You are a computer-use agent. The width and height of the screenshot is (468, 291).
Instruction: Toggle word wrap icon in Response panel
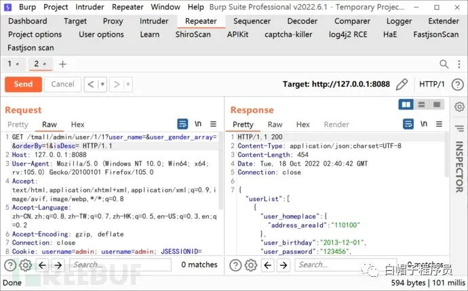(x=408, y=124)
